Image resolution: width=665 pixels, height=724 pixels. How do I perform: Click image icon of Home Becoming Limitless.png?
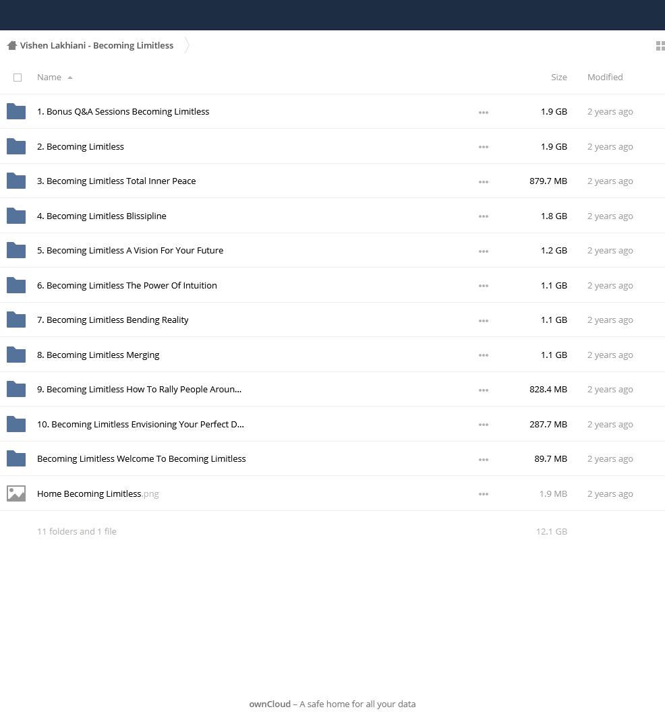(16, 493)
